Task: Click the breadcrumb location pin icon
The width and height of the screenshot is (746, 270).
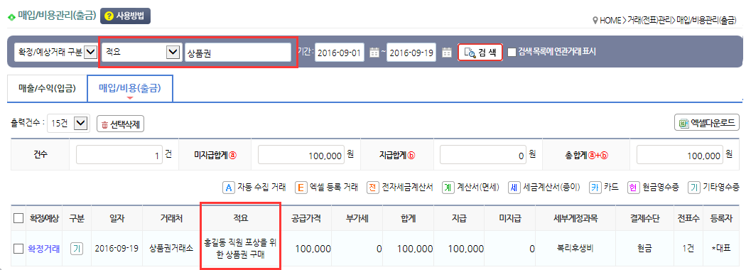Action: pos(595,21)
